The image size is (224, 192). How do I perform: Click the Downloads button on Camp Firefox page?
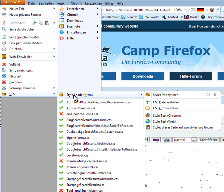143,76
